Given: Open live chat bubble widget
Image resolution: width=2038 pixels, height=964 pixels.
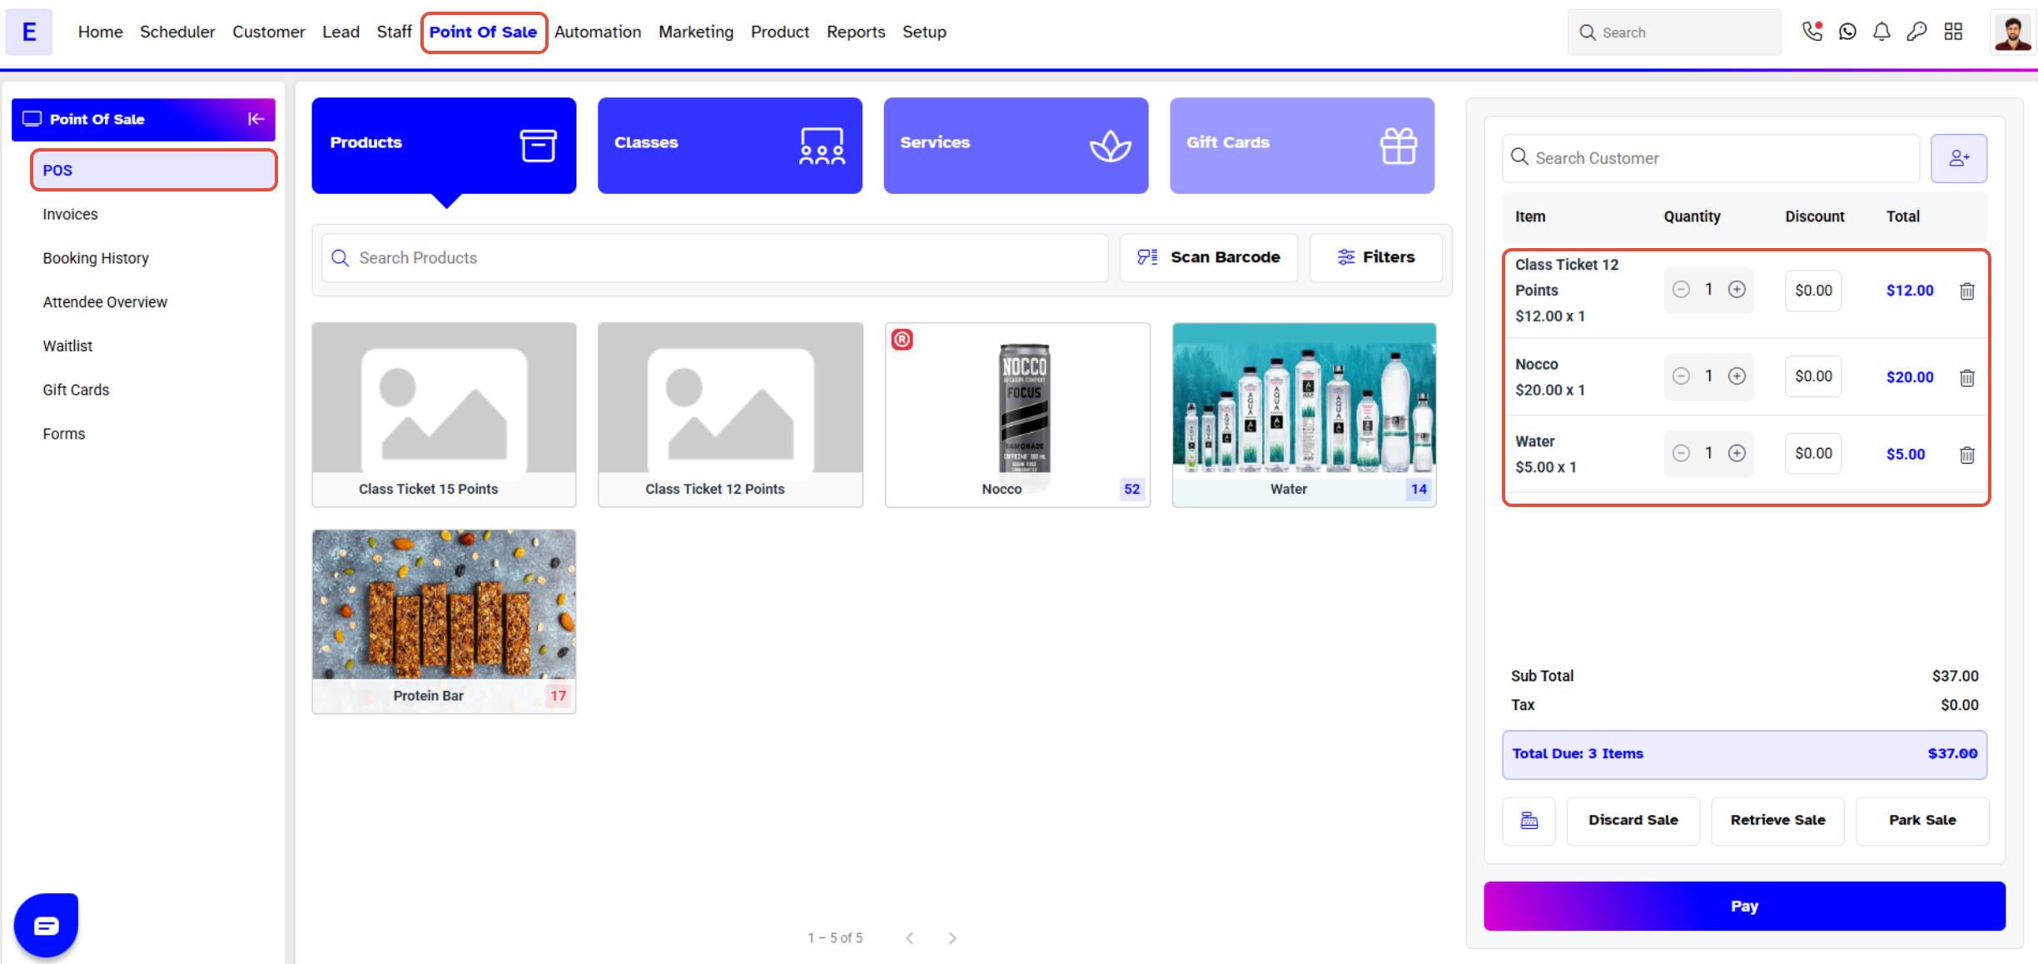Looking at the screenshot, I should 47,925.
